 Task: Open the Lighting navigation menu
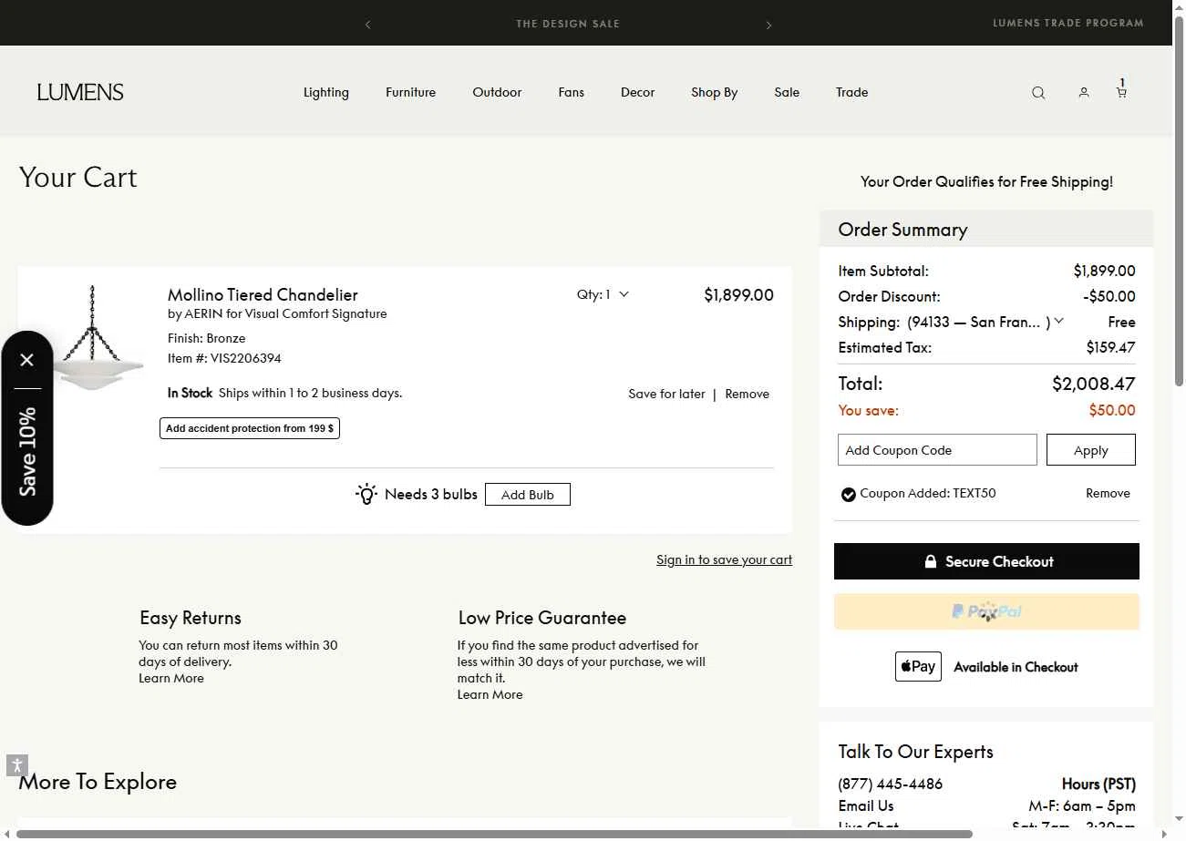coord(325,92)
